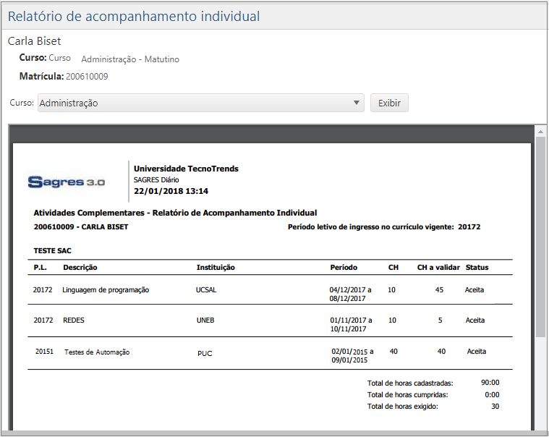Click the UCSAL institution cell

point(206,290)
